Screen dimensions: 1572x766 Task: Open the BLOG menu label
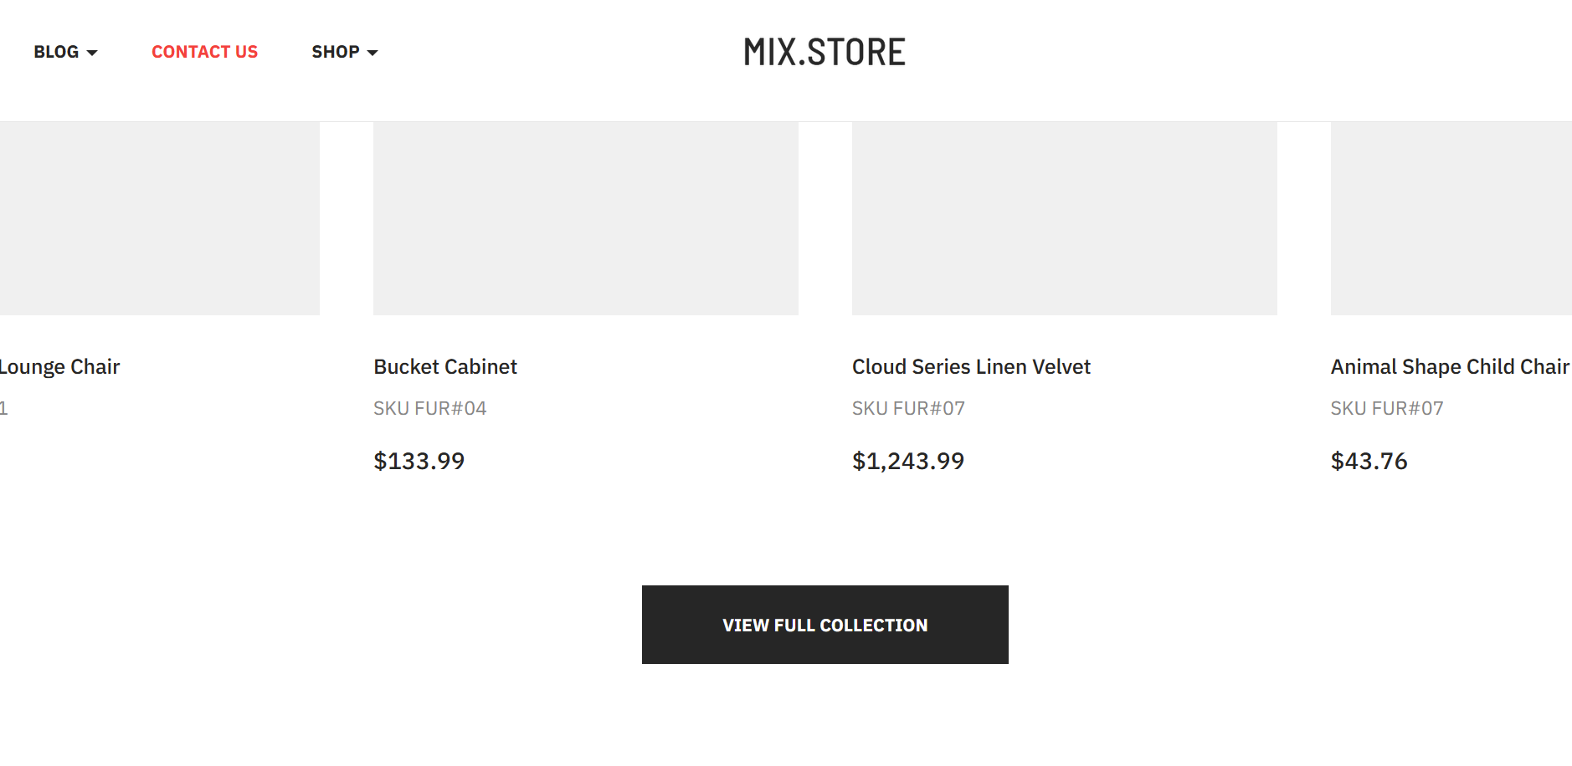(x=56, y=52)
